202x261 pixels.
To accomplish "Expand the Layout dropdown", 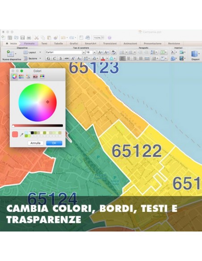I will click(x=40, y=52).
